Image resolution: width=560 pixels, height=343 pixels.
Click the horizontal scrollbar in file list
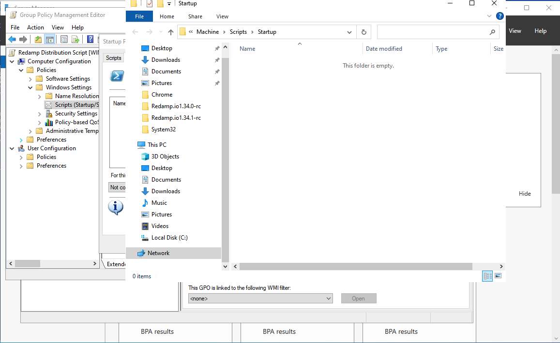click(x=355, y=266)
